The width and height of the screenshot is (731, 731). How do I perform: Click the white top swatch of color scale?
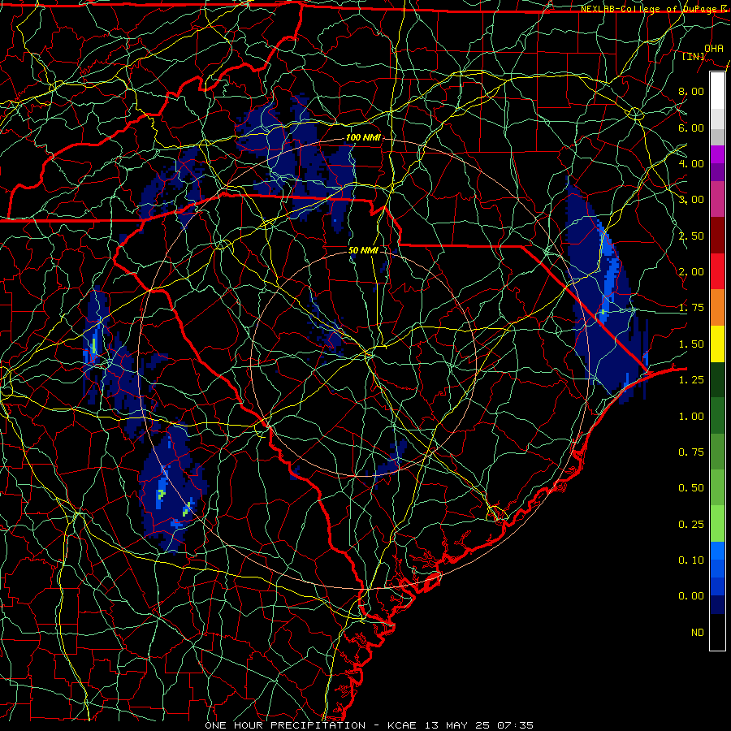(x=717, y=91)
